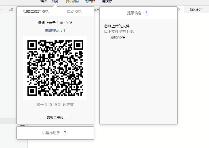Click the upload time text 3.10 19:06
The width and height of the screenshot is (209, 148).
click(64, 23)
